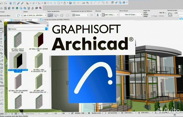Image resolution: width=183 pixels, height=117 pixels.
Task: Redo the action in top toolbar
Action: (x=5, y=3)
